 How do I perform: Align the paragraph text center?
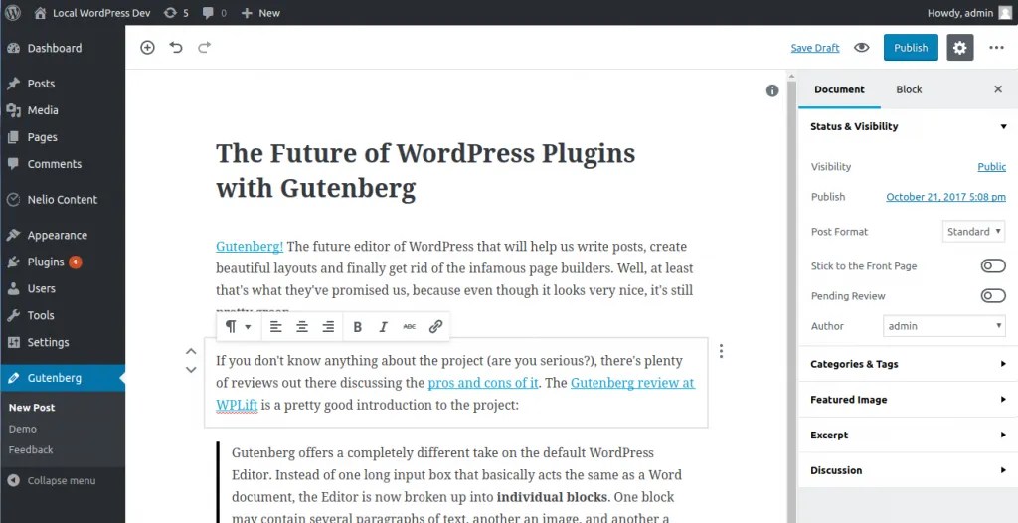[x=302, y=327]
